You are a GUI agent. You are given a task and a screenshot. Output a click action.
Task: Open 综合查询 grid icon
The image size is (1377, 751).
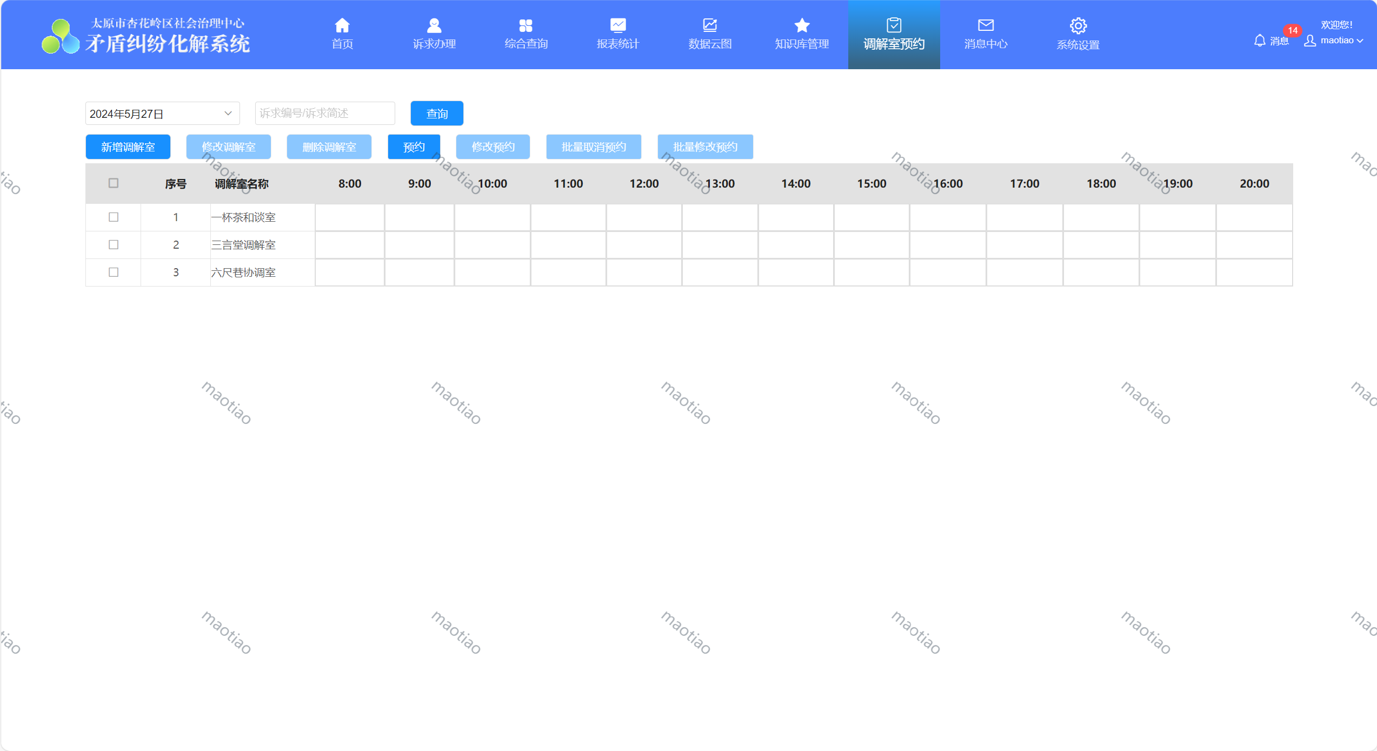526,25
